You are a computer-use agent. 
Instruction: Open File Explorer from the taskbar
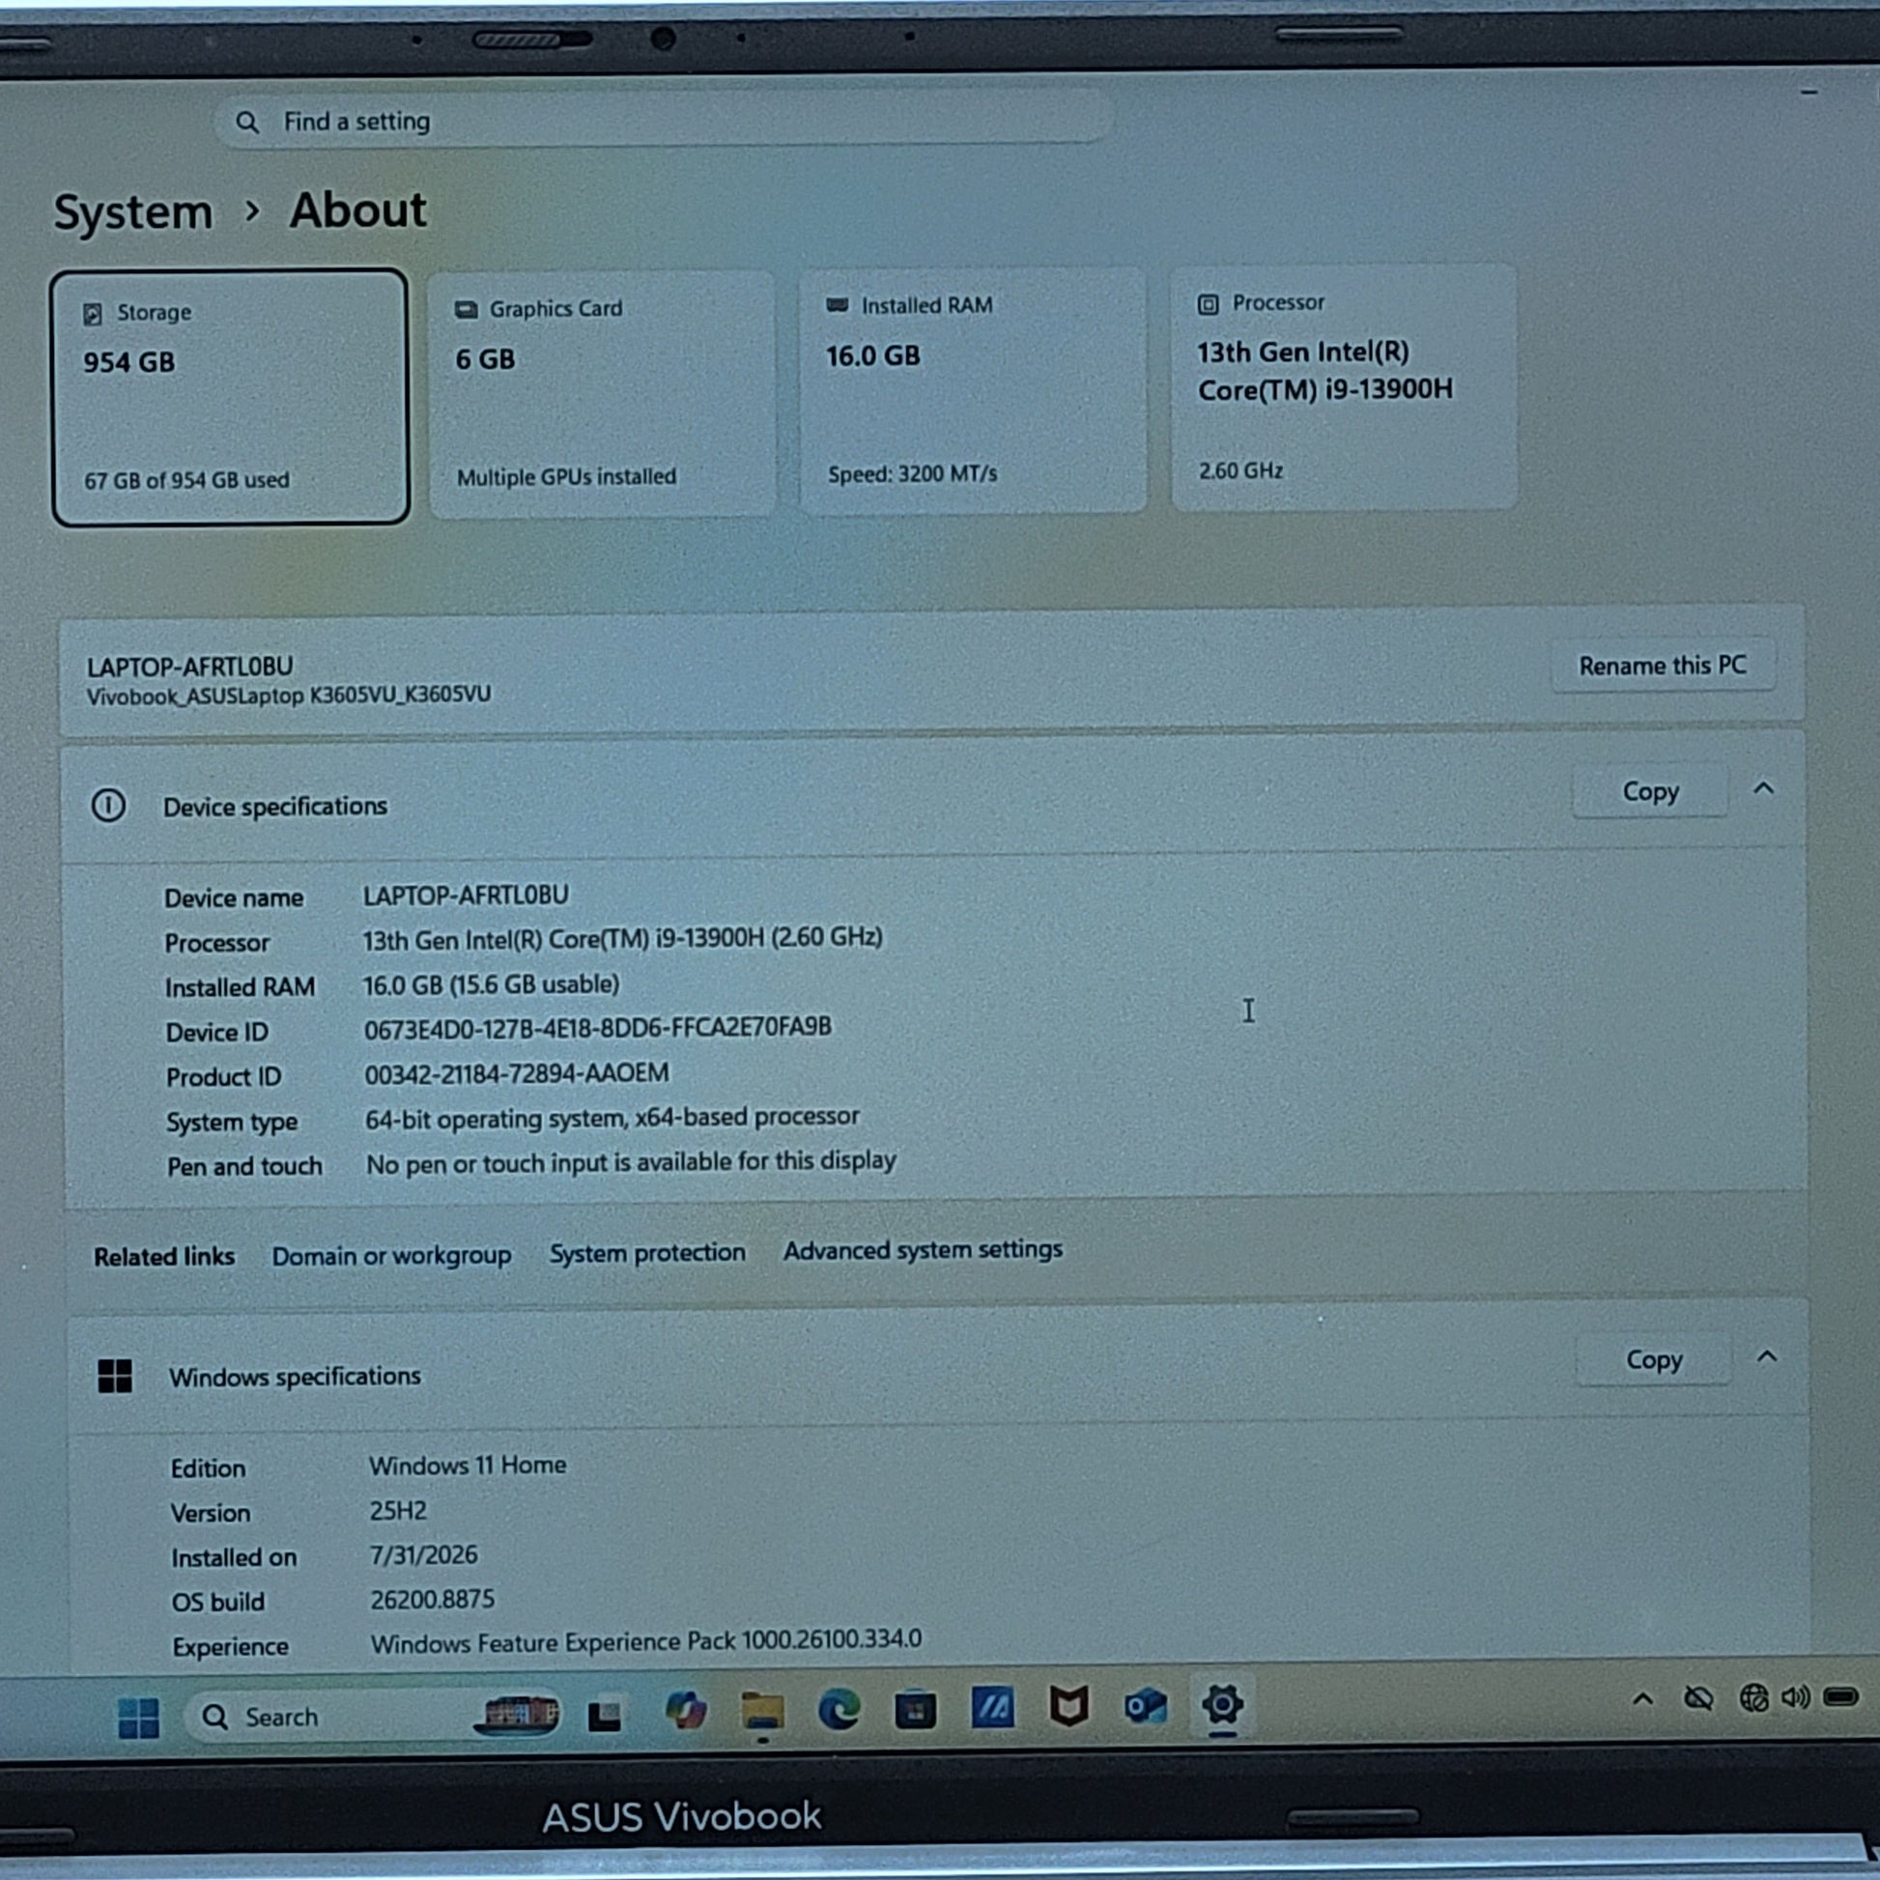tap(762, 1710)
